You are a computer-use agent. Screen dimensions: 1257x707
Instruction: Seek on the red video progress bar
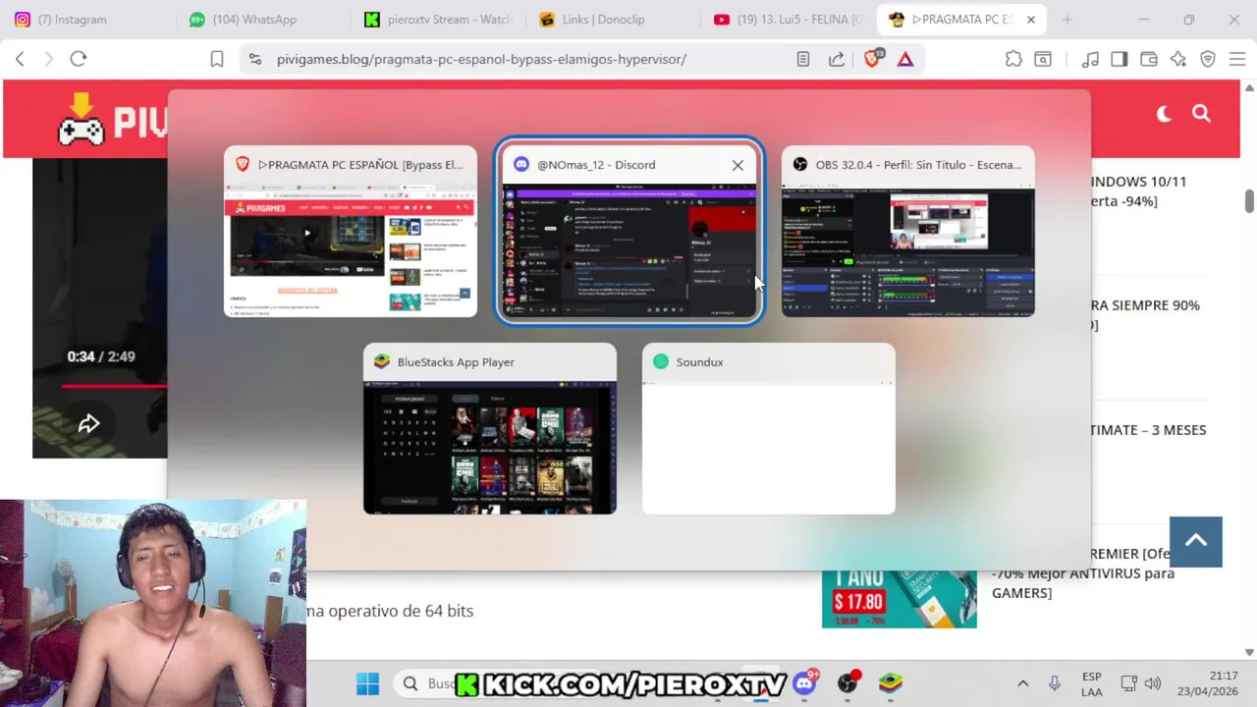tap(114, 386)
